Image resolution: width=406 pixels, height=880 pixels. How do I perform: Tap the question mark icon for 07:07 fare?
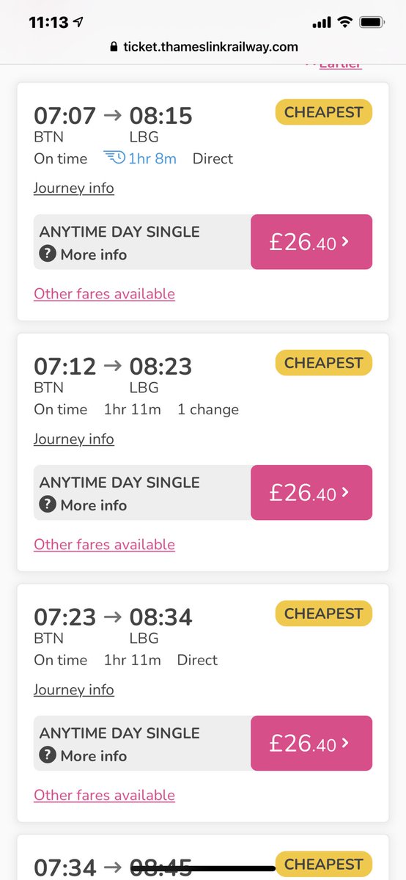(x=48, y=254)
